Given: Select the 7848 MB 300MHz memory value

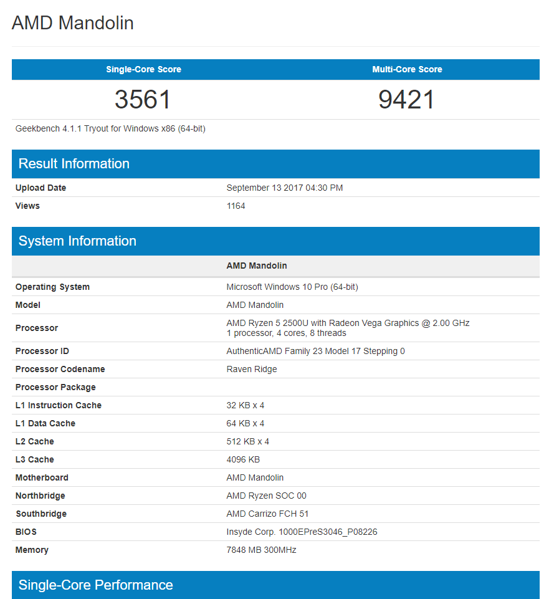Looking at the screenshot, I should point(261,550).
